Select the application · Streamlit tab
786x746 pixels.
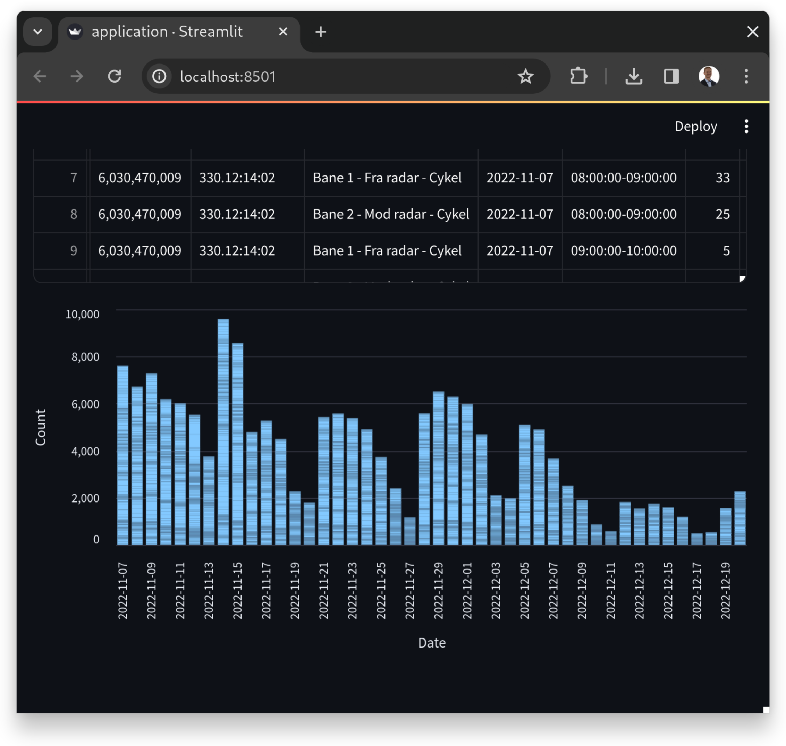tap(179, 32)
